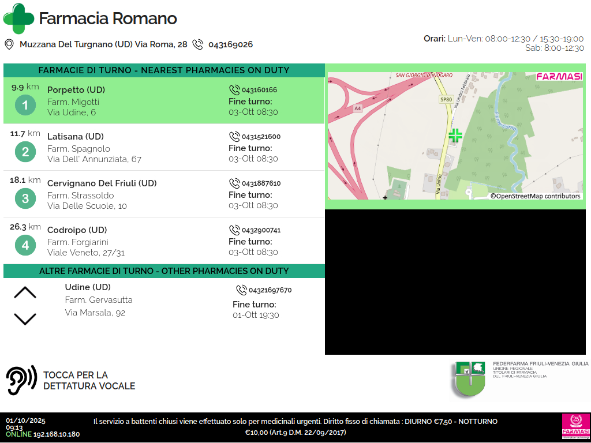Tap the ear icon for voice dictation

point(21,381)
